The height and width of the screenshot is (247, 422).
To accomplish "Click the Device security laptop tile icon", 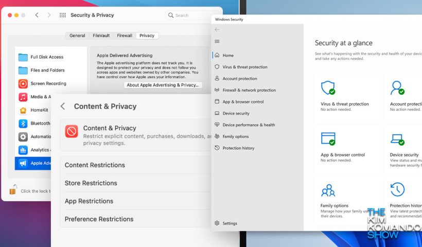I will (x=397, y=139).
